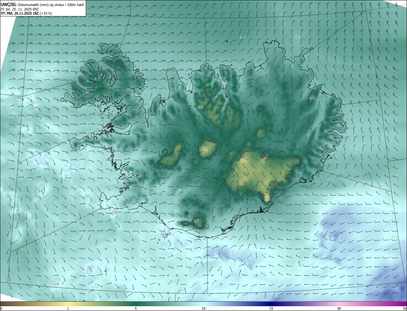Select the 50 tick on the color scale
The image size is (407, 311).
pos(404,308)
